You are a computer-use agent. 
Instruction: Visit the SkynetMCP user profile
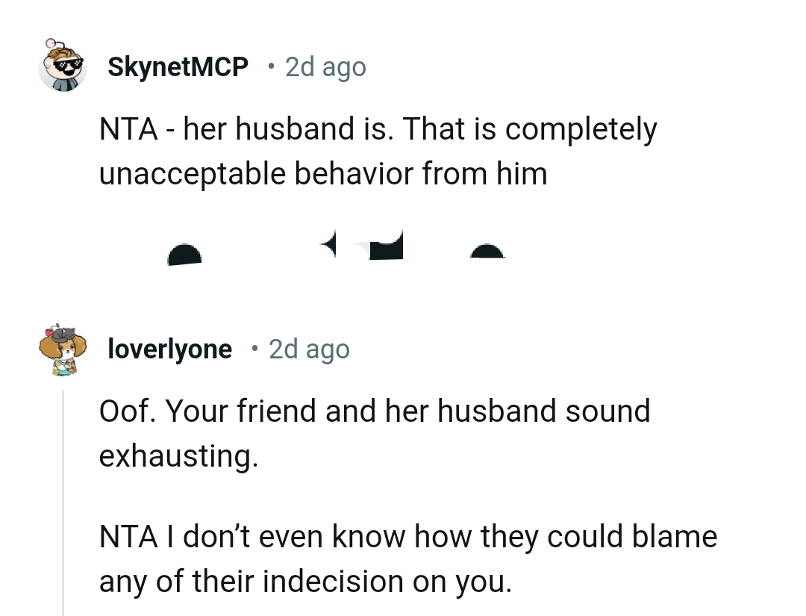pos(178,67)
